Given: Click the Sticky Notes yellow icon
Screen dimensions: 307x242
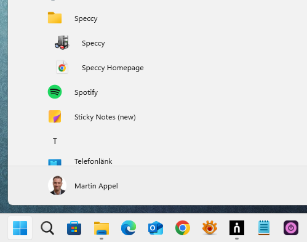Looking at the screenshot, I should [x=55, y=116].
